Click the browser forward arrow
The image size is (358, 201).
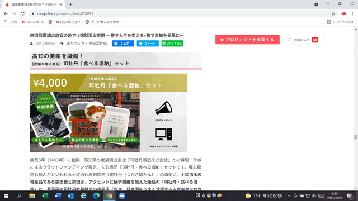14,13
